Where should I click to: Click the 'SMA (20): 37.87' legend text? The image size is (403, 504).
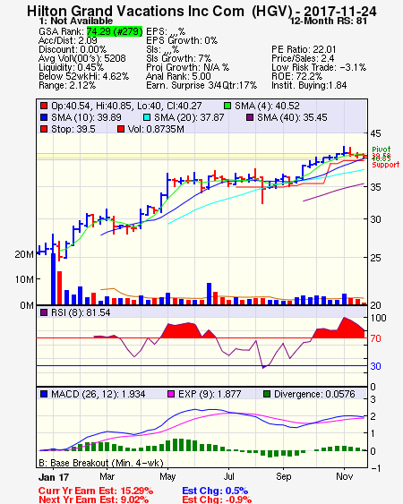189,117
